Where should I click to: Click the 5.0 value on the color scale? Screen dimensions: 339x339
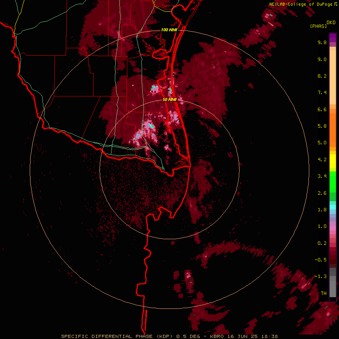pos(322,143)
